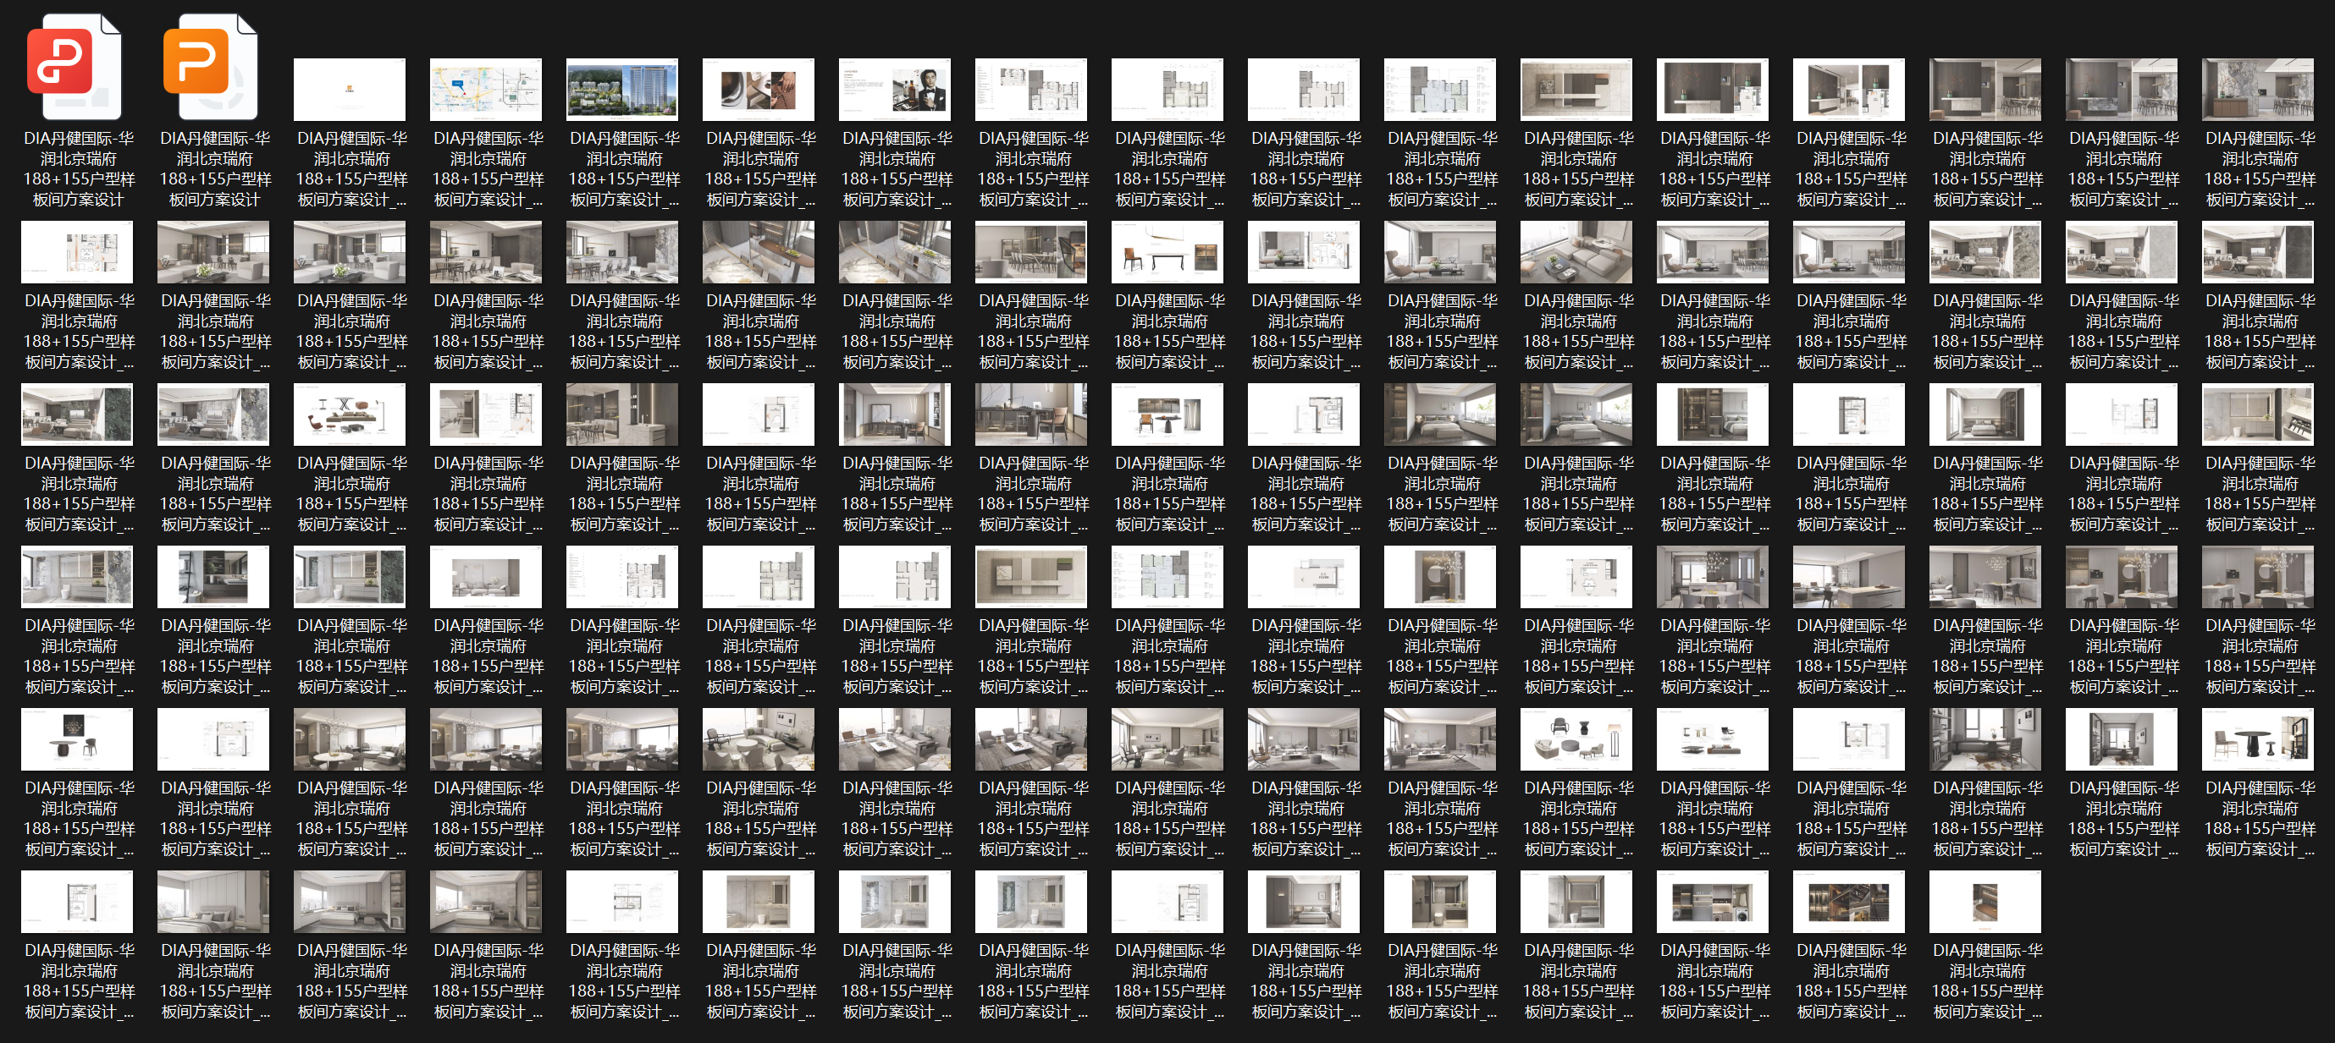Select blank white thumbnail with small orange logo
This screenshot has height=1043, width=2335.
point(349,90)
